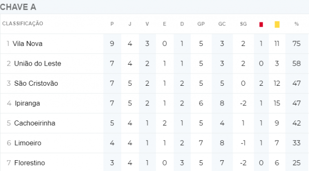The image size is (309, 171).
Task: Select the J games column header
Action: point(130,24)
